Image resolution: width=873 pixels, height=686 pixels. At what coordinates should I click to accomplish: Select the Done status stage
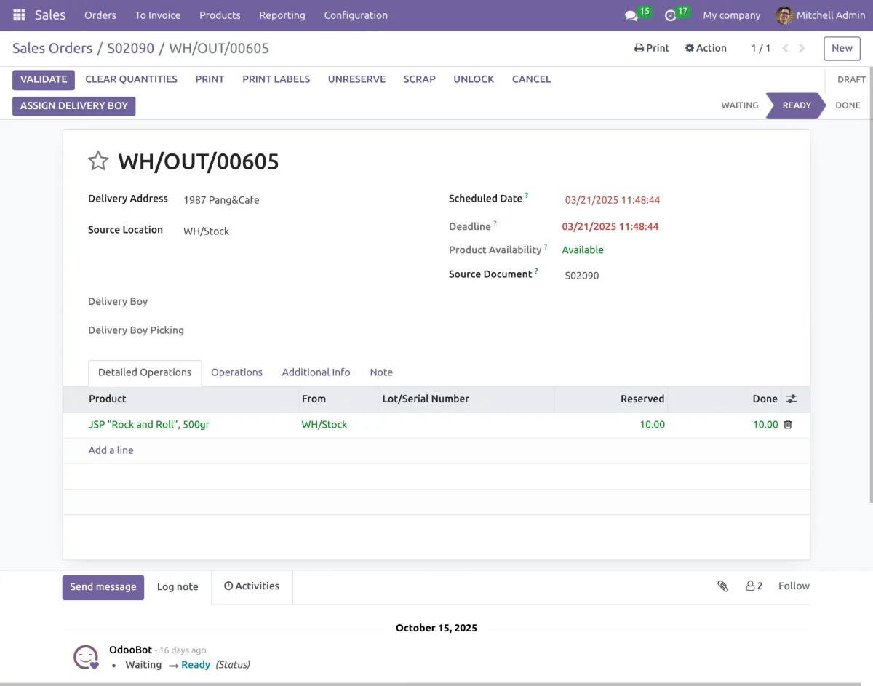coord(848,105)
